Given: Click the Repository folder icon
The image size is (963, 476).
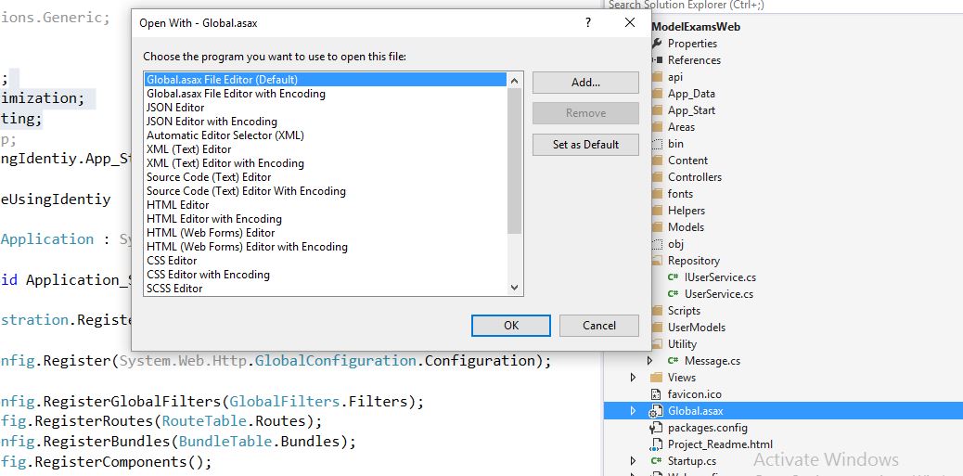Looking at the screenshot, I should 657,261.
